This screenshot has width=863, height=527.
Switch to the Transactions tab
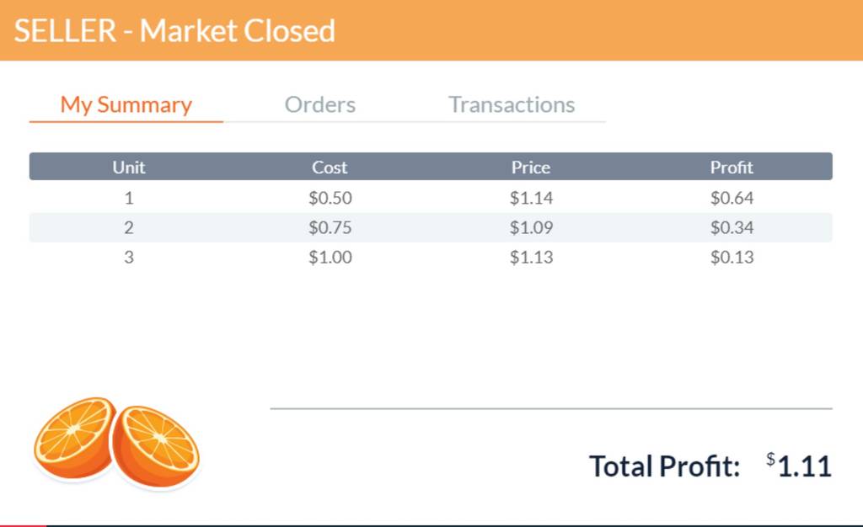point(512,104)
